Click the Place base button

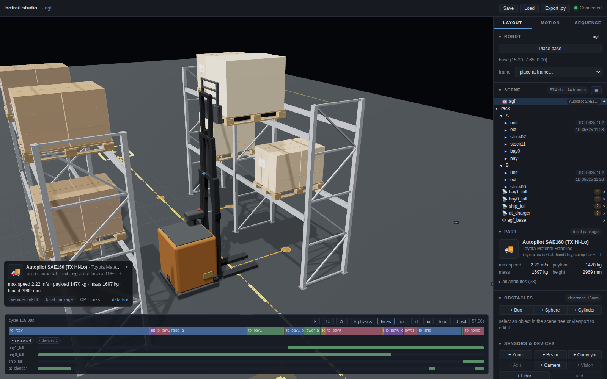point(550,49)
